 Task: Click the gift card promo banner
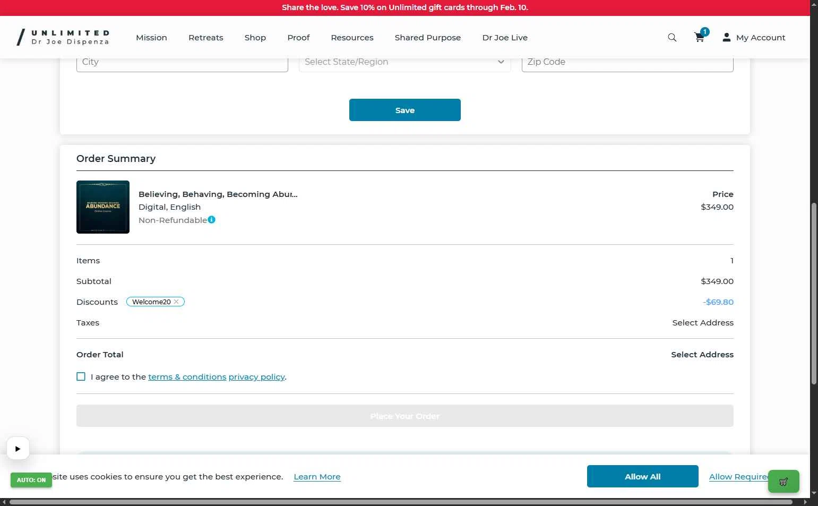[x=405, y=7]
